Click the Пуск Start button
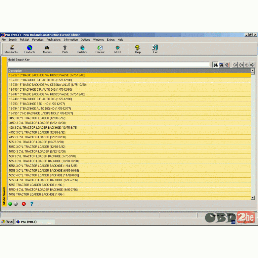 [7, 222]
